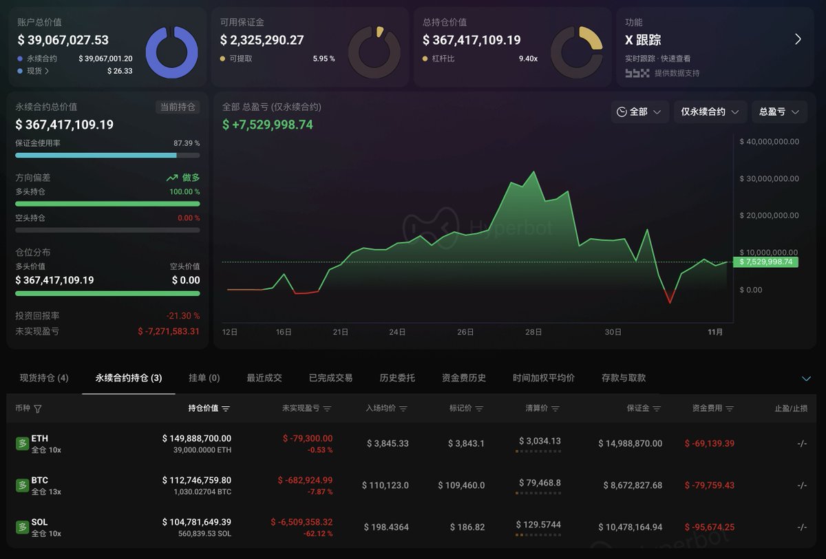Click the ETH 止盈/止损 -/- cell
This screenshot has width=826, height=559.
(x=802, y=444)
